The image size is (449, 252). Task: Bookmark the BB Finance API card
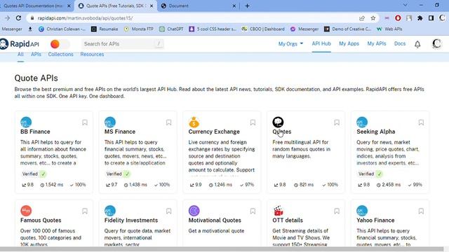(x=85, y=122)
